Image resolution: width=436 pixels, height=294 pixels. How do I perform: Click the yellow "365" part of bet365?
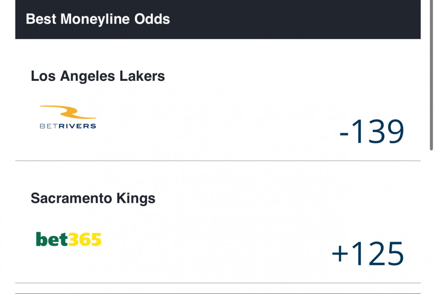[84, 240]
